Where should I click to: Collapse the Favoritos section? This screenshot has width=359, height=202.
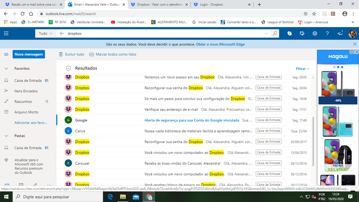pos(6,69)
